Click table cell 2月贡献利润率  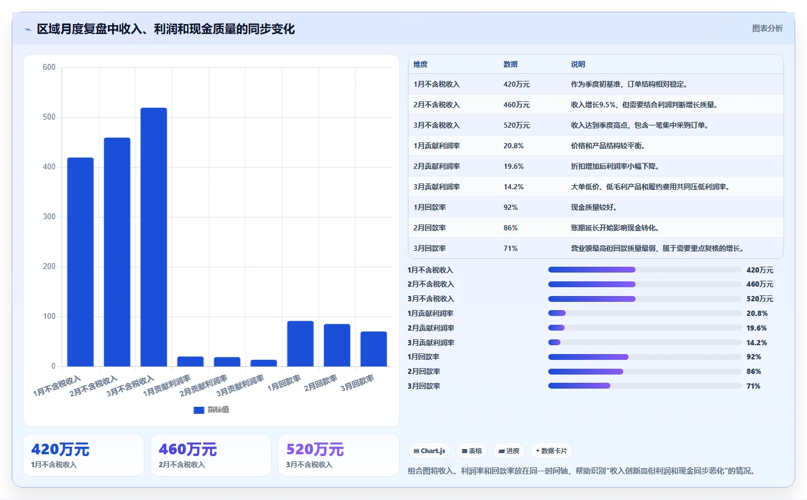tap(437, 166)
